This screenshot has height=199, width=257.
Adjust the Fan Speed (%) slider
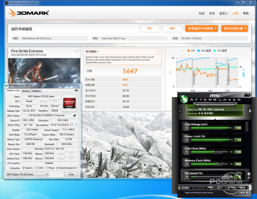click(210, 177)
